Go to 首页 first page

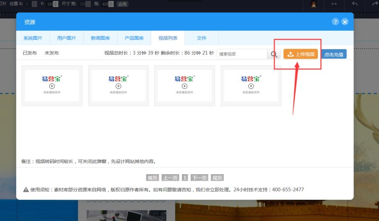click(152, 178)
